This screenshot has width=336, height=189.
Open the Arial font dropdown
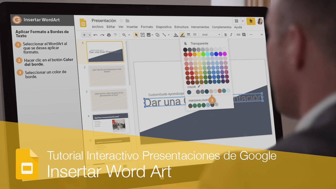(x=211, y=35)
